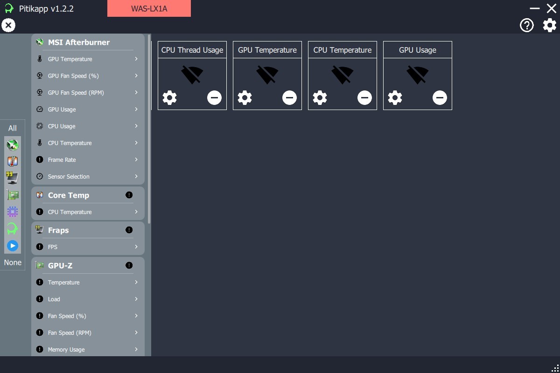Click the MSI Afterburner section header
This screenshot has width=560, height=373.
tap(88, 42)
